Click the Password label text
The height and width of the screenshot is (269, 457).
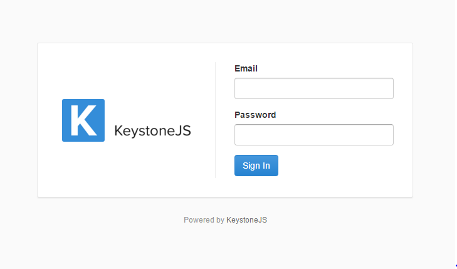pyautogui.click(x=255, y=115)
